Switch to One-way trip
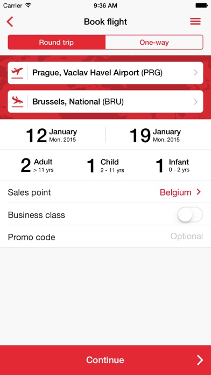The image size is (211, 375). (154, 43)
